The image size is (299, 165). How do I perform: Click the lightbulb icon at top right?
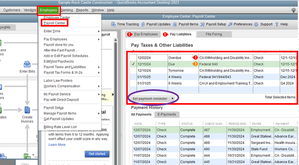pos(293,10)
